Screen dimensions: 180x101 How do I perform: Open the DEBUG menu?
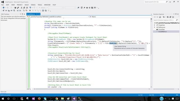point(33,5)
